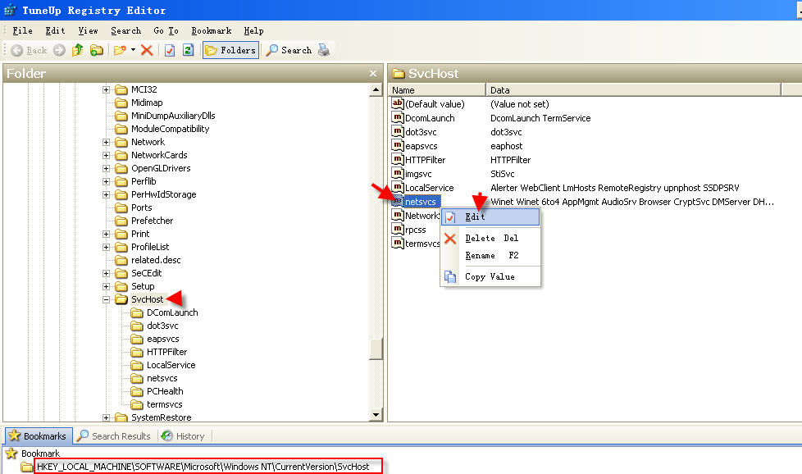The width and height of the screenshot is (802, 474).
Task: Click the Print toolbar icon
Action: tap(324, 50)
